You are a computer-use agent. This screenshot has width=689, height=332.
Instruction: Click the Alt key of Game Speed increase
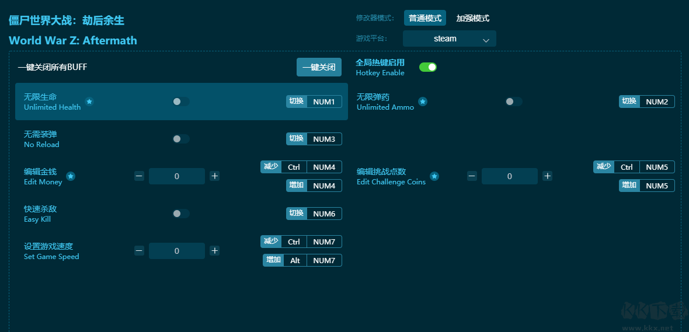point(295,260)
